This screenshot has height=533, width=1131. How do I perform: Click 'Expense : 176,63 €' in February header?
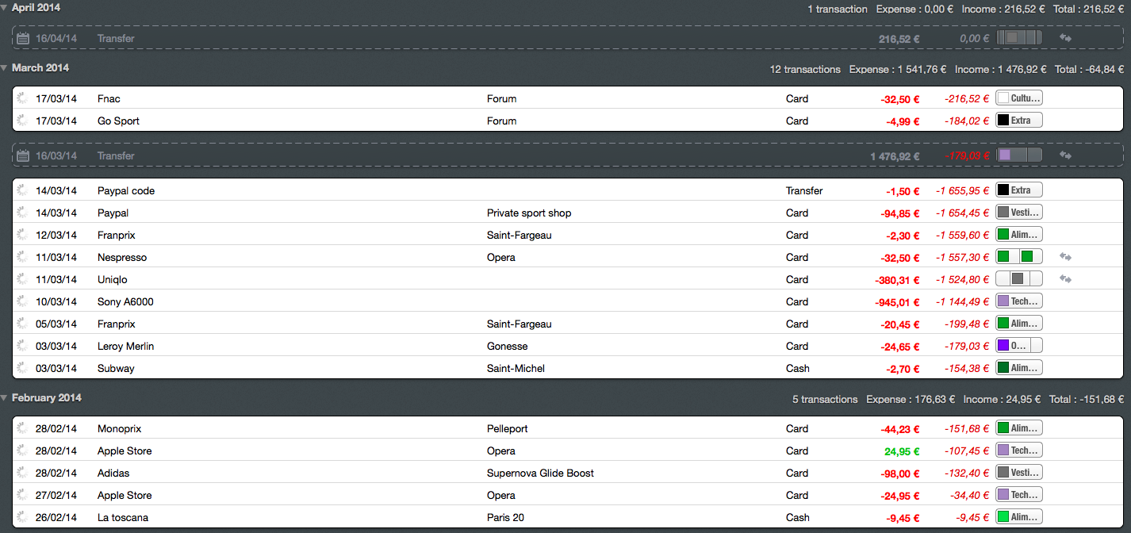(911, 399)
